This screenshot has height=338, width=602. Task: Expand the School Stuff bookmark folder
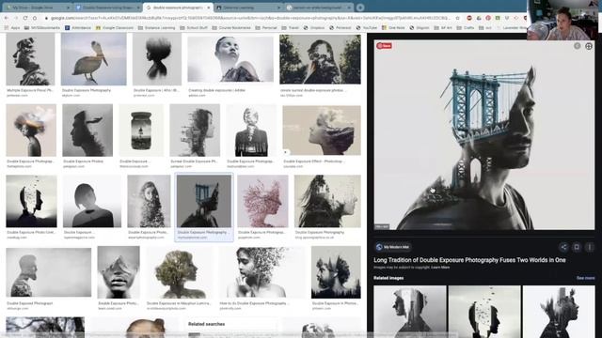194,28
